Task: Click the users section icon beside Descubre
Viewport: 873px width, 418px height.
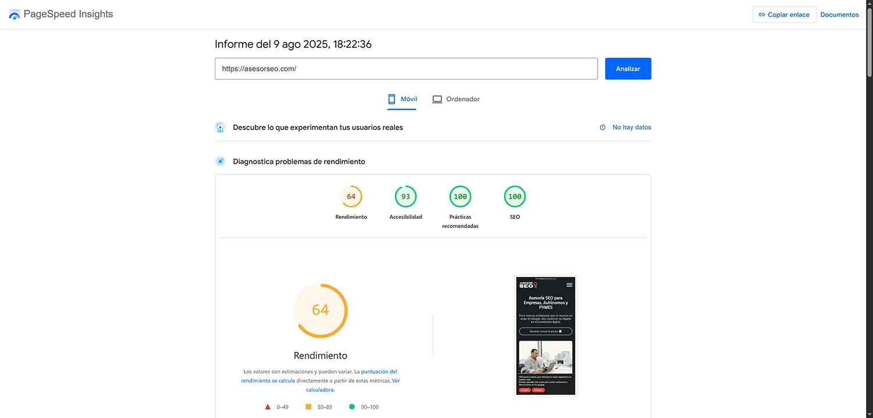Action: coord(220,127)
